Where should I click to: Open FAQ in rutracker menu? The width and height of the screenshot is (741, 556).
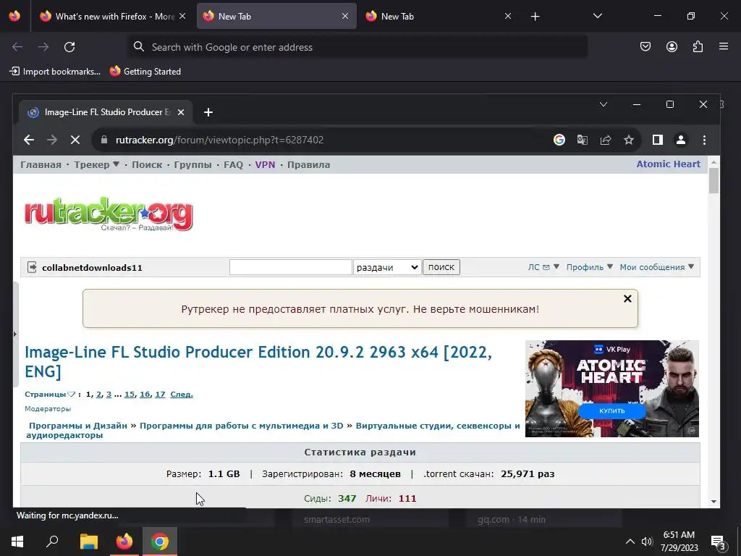pos(234,164)
